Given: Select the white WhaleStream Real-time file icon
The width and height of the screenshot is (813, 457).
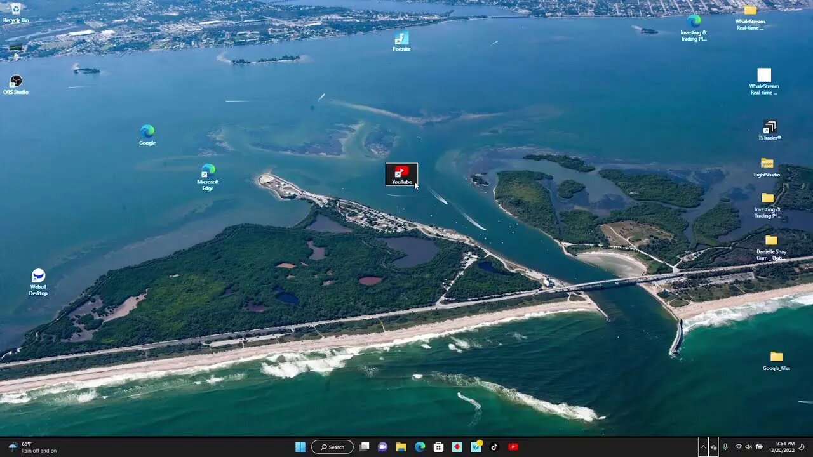Looking at the screenshot, I should [764, 81].
